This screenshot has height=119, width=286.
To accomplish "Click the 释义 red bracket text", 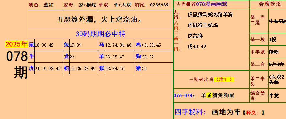I will coord(253,113).
